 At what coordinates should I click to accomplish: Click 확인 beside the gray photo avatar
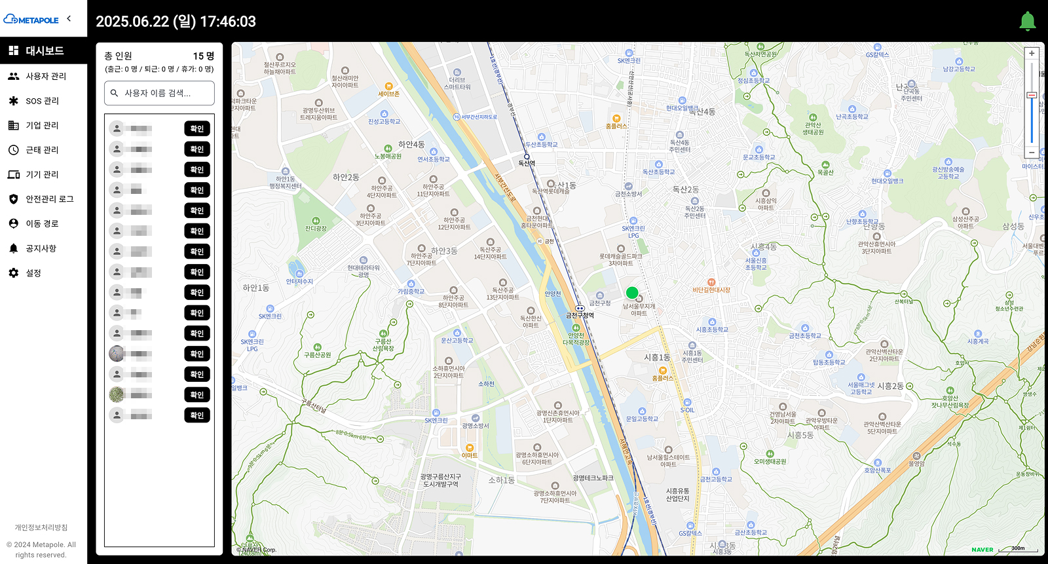point(197,354)
